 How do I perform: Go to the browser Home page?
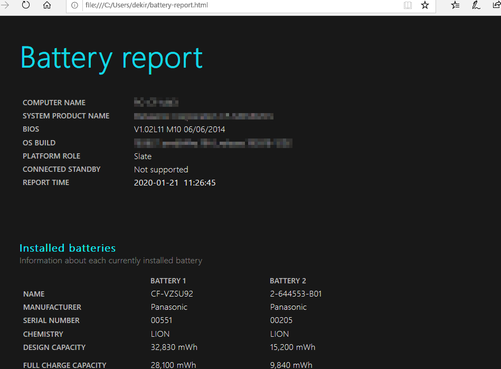click(x=47, y=5)
